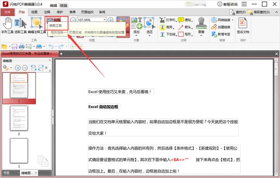Switch to the Protect (保护) ribbon tab
The height and width of the screenshot is (178, 280).
pyautogui.click(x=59, y=12)
